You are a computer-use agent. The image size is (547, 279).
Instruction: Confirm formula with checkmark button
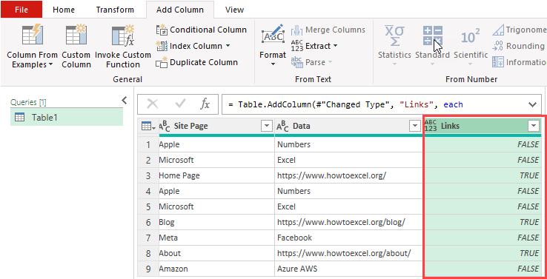[180, 104]
